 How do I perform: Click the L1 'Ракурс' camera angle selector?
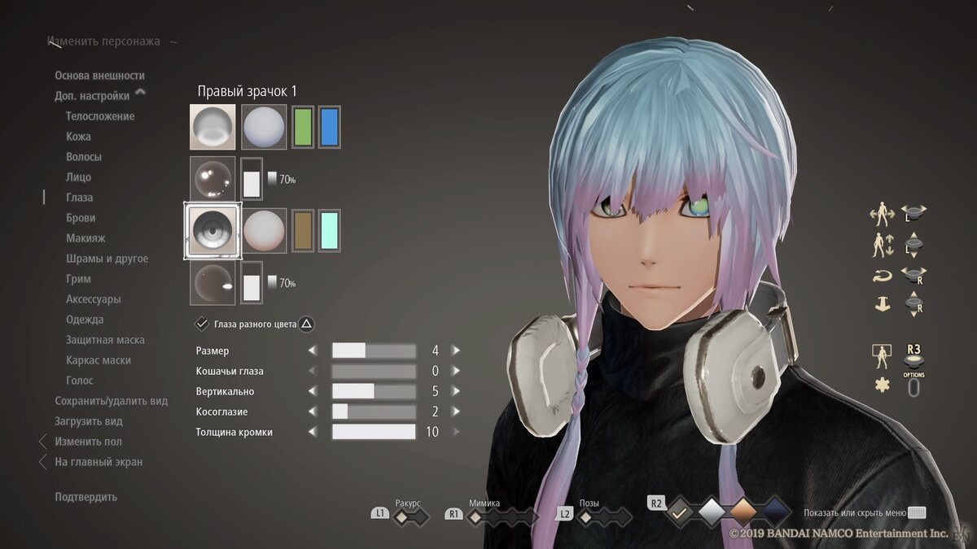(x=411, y=516)
